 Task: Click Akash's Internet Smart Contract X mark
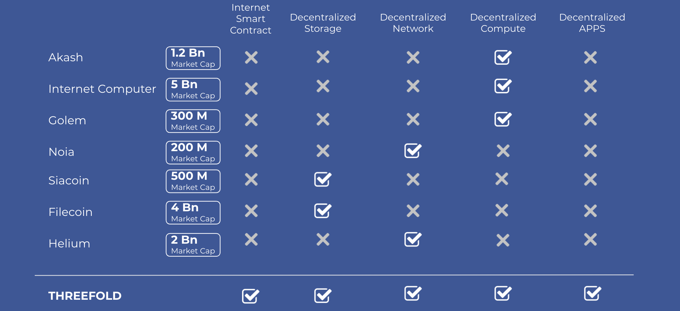click(251, 57)
